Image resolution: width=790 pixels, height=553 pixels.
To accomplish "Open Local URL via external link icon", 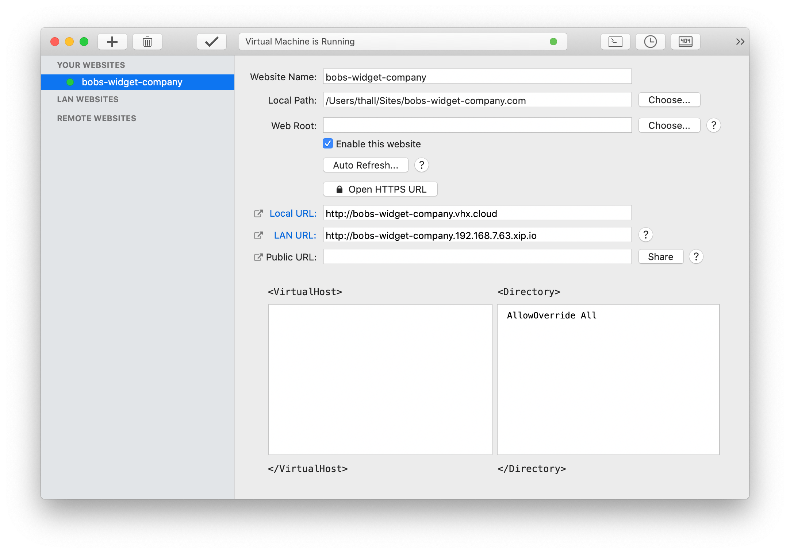I will point(258,214).
